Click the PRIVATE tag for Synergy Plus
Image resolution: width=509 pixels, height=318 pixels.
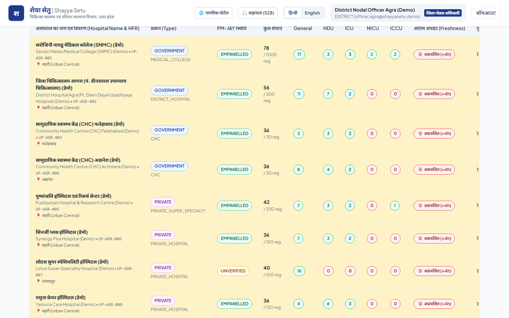pyautogui.click(x=163, y=235)
